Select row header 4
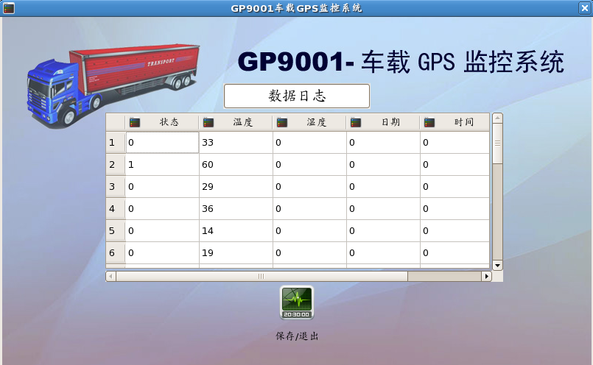Screen dimensions: 593x365 [x=116, y=208]
